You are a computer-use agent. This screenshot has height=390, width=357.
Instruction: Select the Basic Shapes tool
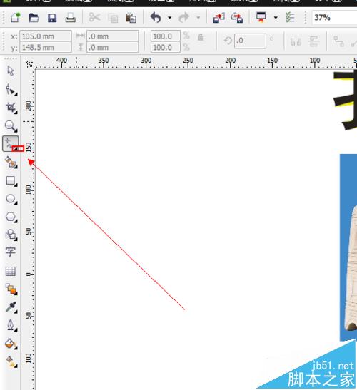click(11, 235)
